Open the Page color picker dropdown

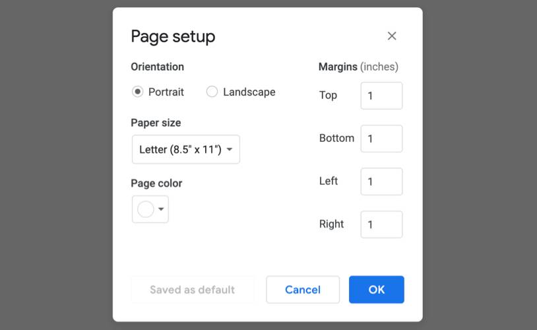pyautogui.click(x=150, y=209)
